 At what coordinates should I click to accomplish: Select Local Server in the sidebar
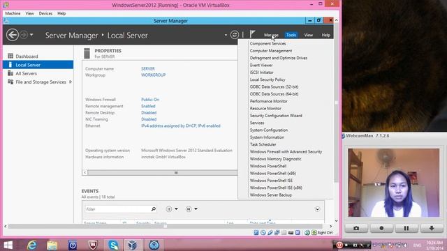(x=38, y=65)
